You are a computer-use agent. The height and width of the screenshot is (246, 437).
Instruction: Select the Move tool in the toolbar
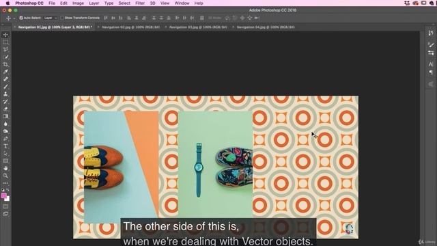[5, 35]
